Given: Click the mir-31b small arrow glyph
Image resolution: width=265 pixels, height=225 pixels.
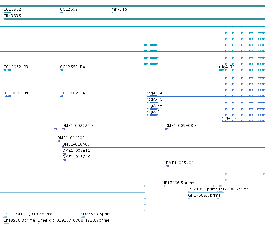Looking at the screenshot, I should (112, 12).
